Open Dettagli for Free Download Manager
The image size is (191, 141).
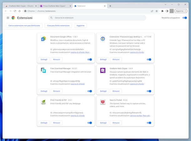click(x=44, y=91)
